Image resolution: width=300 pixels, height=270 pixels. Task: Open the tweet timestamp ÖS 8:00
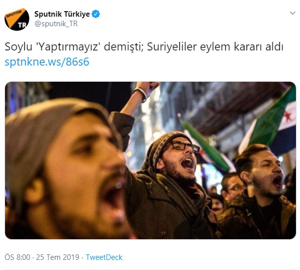click(x=17, y=257)
